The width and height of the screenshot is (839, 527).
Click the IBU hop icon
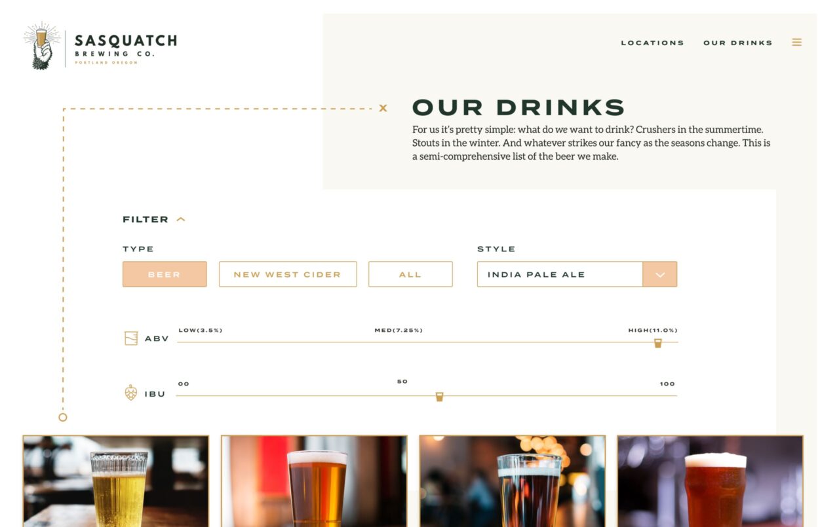click(131, 393)
